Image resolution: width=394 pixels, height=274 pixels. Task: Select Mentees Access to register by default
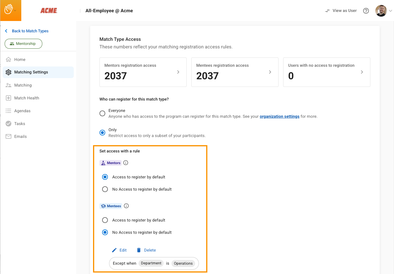(105, 220)
